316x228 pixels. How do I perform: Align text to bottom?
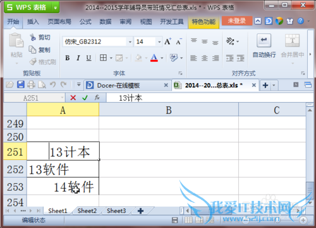click(x=215, y=43)
